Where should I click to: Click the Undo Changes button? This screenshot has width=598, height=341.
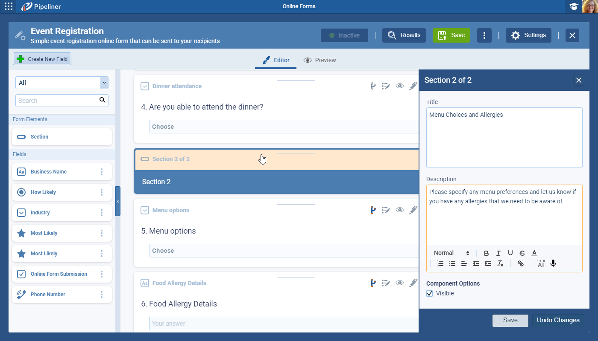tap(558, 321)
